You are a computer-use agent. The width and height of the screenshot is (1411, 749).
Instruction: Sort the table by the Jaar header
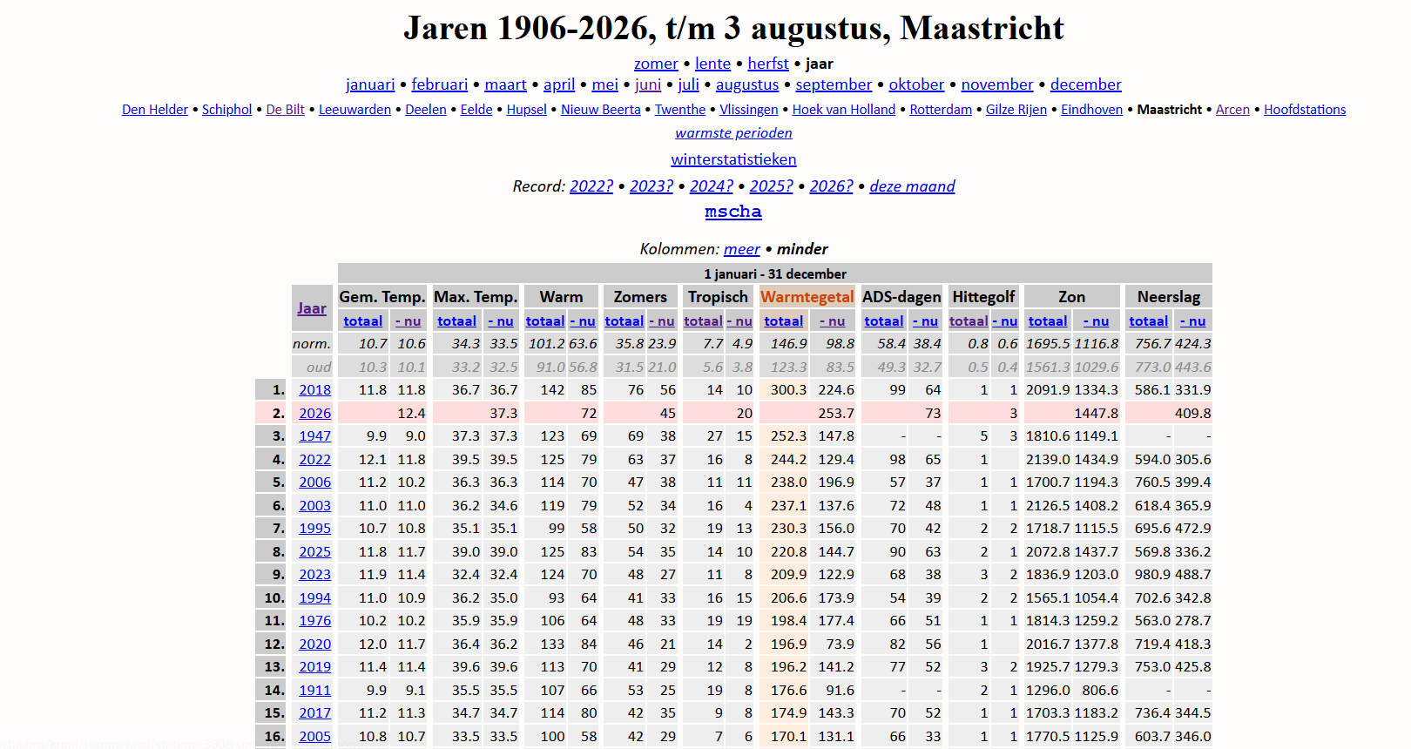pyautogui.click(x=312, y=308)
